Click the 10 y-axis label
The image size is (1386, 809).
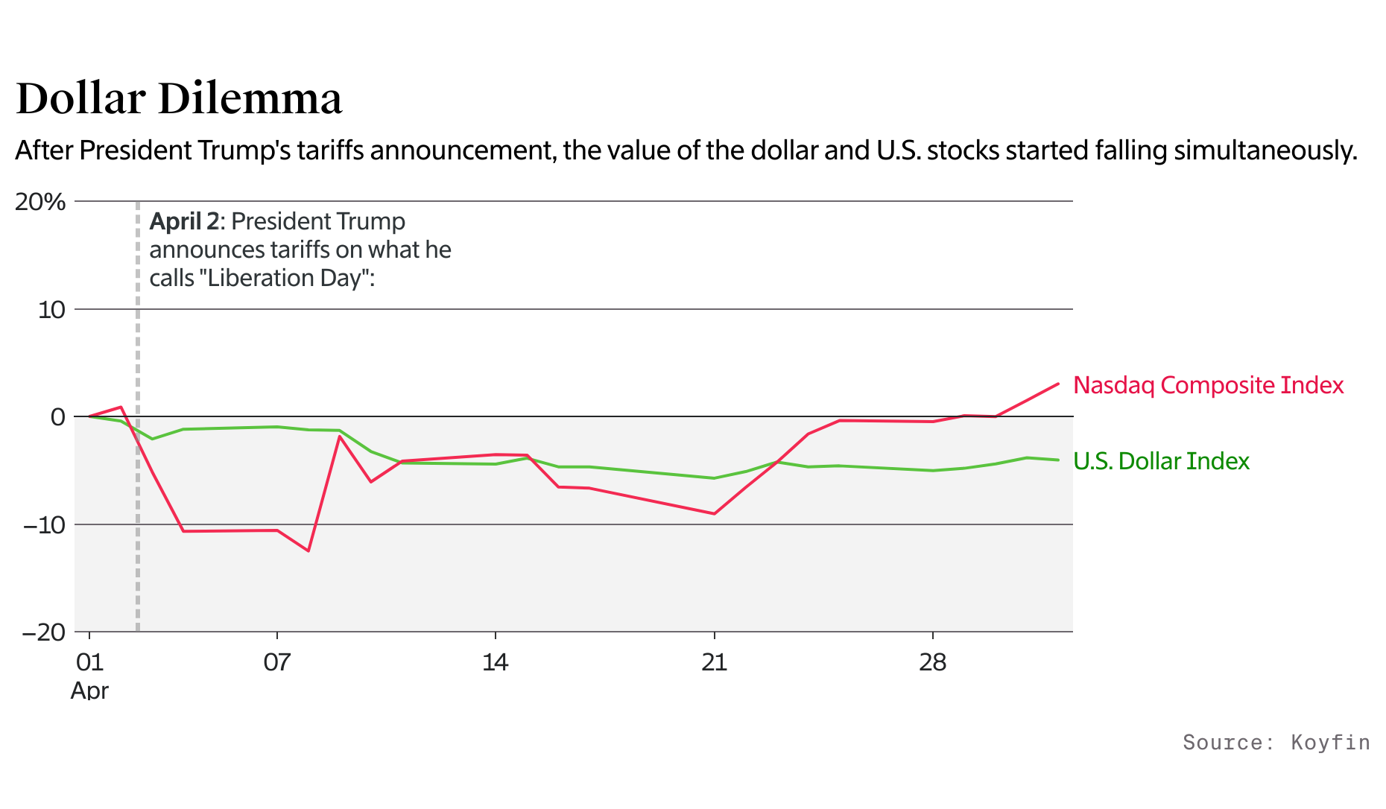point(51,310)
